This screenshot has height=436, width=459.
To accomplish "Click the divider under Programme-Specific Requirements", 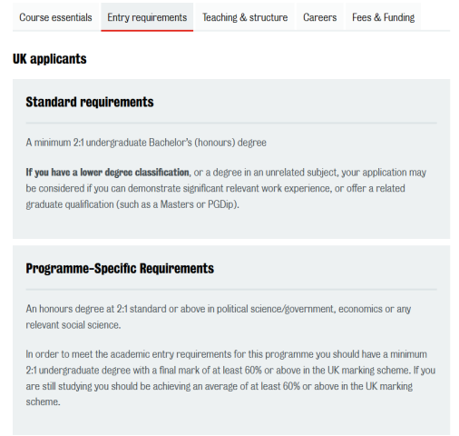I will [x=231, y=290].
